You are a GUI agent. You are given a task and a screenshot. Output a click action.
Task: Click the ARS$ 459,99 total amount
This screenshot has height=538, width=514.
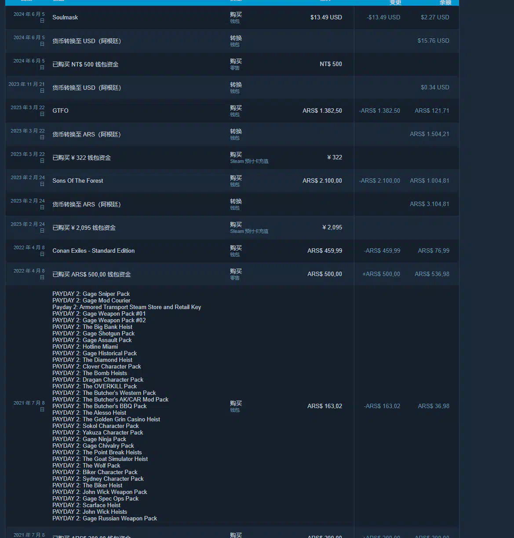coord(324,251)
